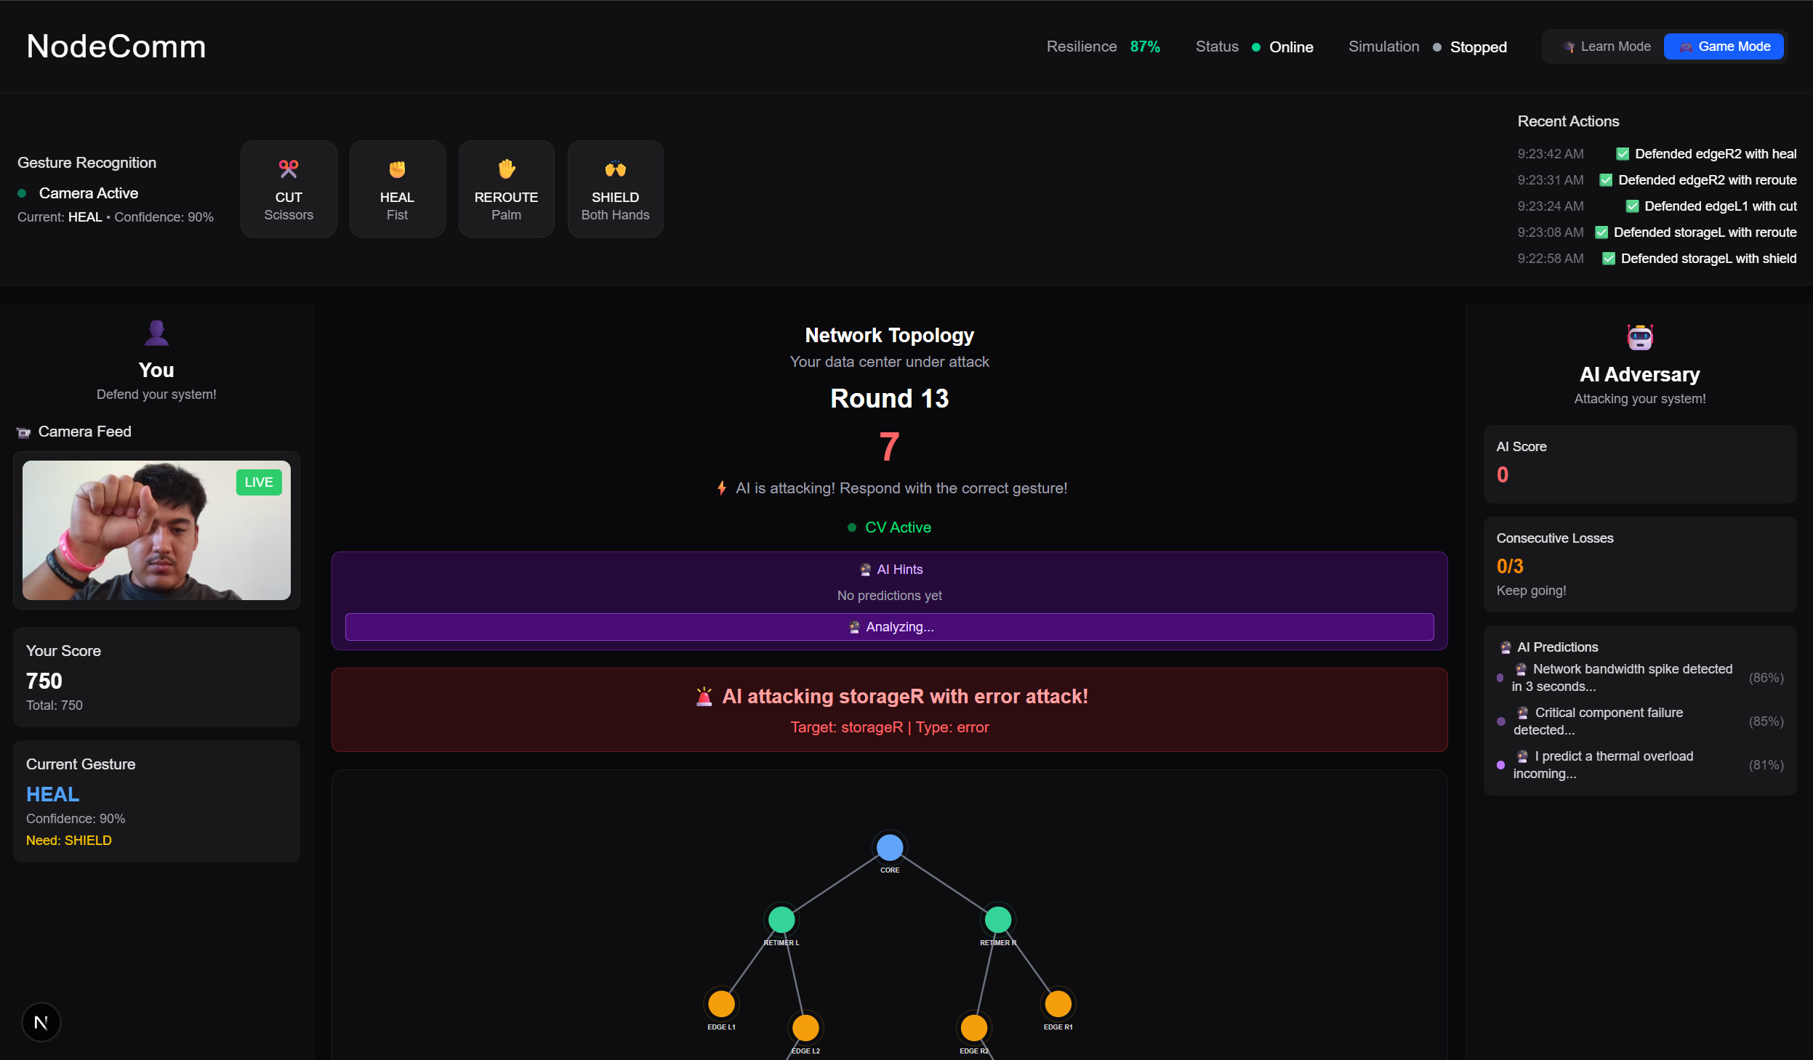Select the SHIELD both hands card
Image resolution: width=1813 pixels, height=1060 pixels.
pyautogui.click(x=615, y=189)
